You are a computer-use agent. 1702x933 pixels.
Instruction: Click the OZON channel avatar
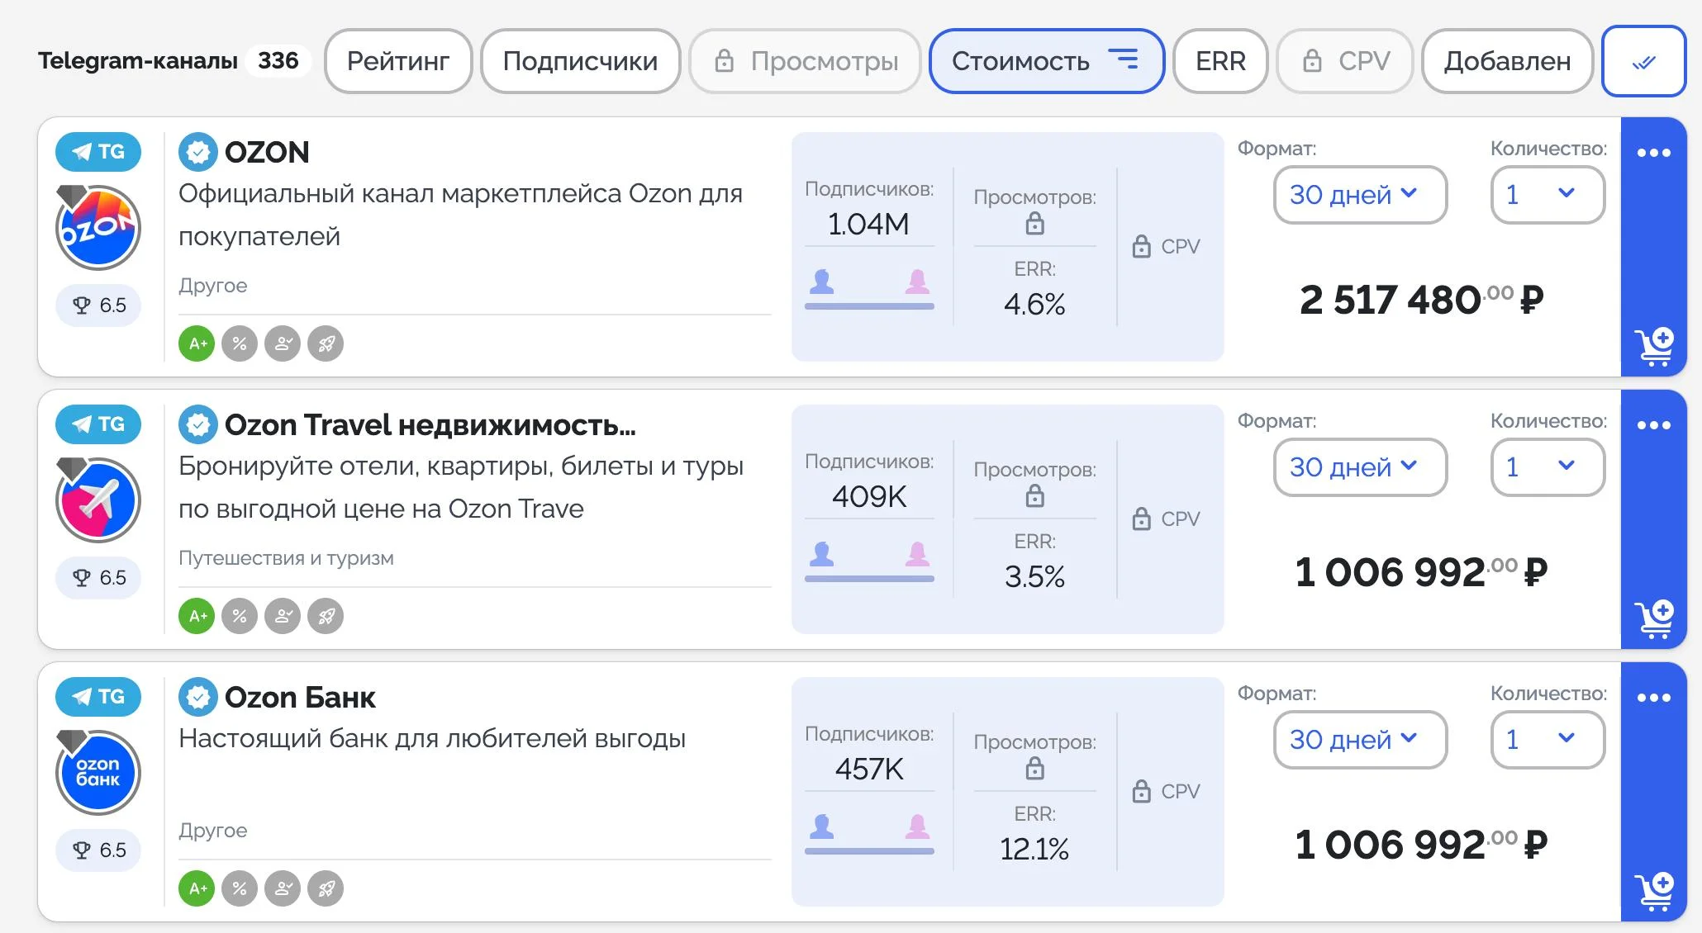[x=98, y=228]
